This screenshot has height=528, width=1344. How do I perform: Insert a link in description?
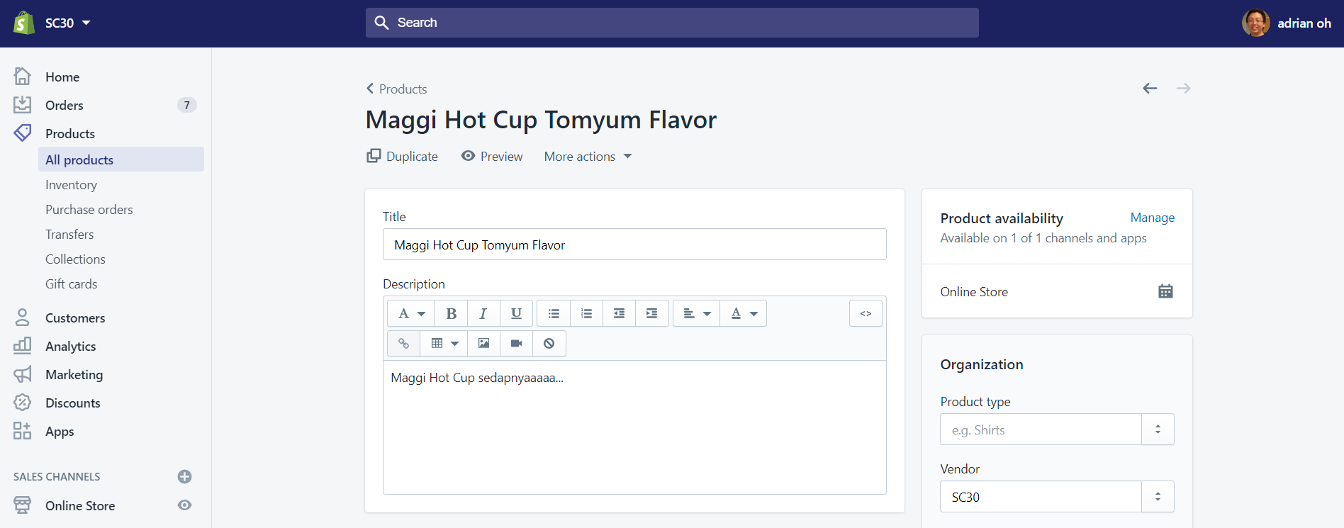pos(403,343)
